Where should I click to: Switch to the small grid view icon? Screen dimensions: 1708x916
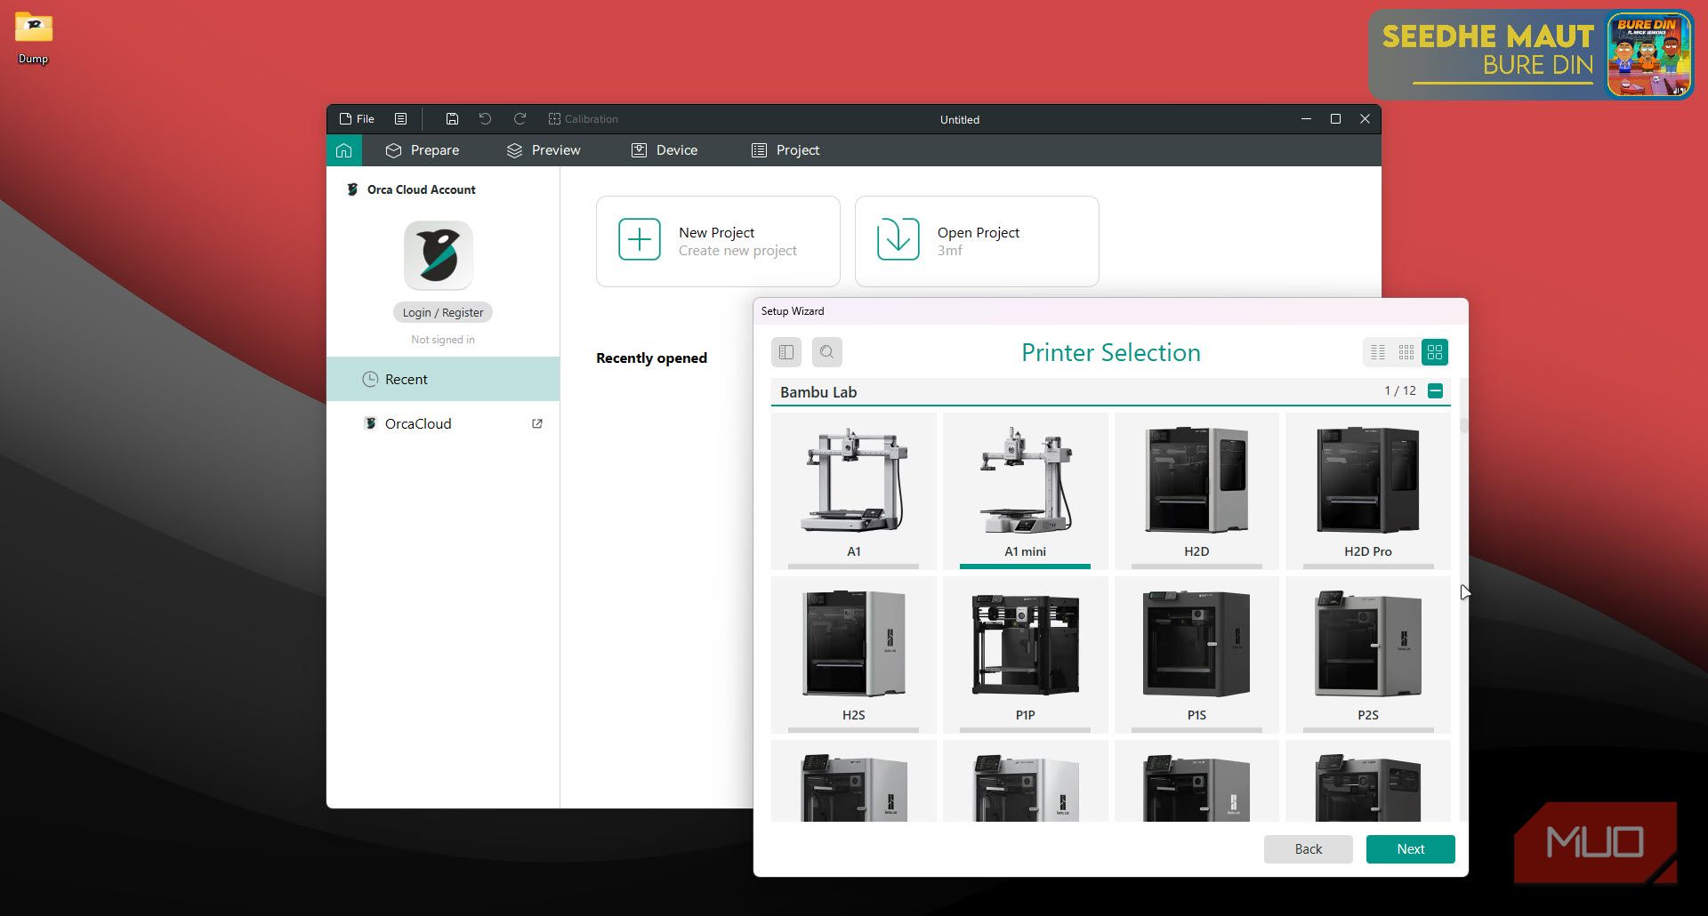(1406, 352)
